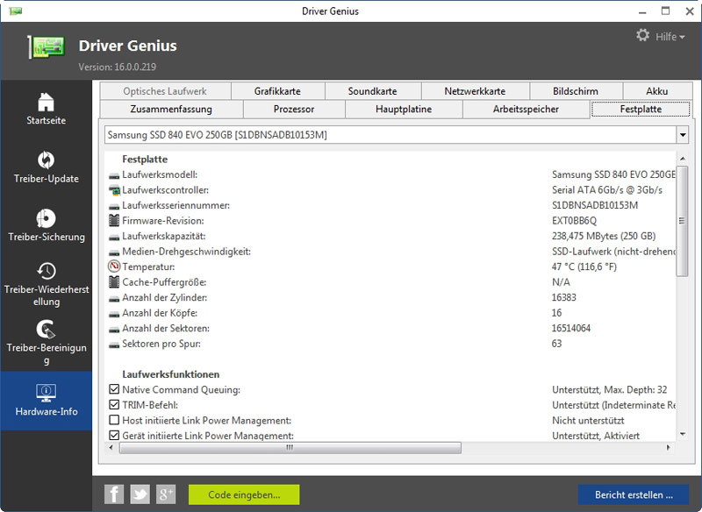The width and height of the screenshot is (702, 512).
Task: Click the horizontal scrollbar thumb
Action: pyautogui.click(x=290, y=448)
